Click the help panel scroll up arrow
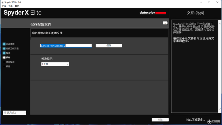This screenshot has height=125, width=222. (220, 24)
